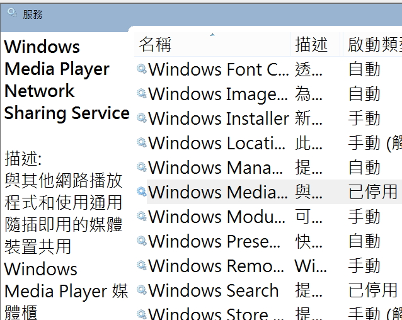This screenshot has height=320, width=402.
Task: Click the 快... description of Windows Prese...
Action: tap(309, 241)
